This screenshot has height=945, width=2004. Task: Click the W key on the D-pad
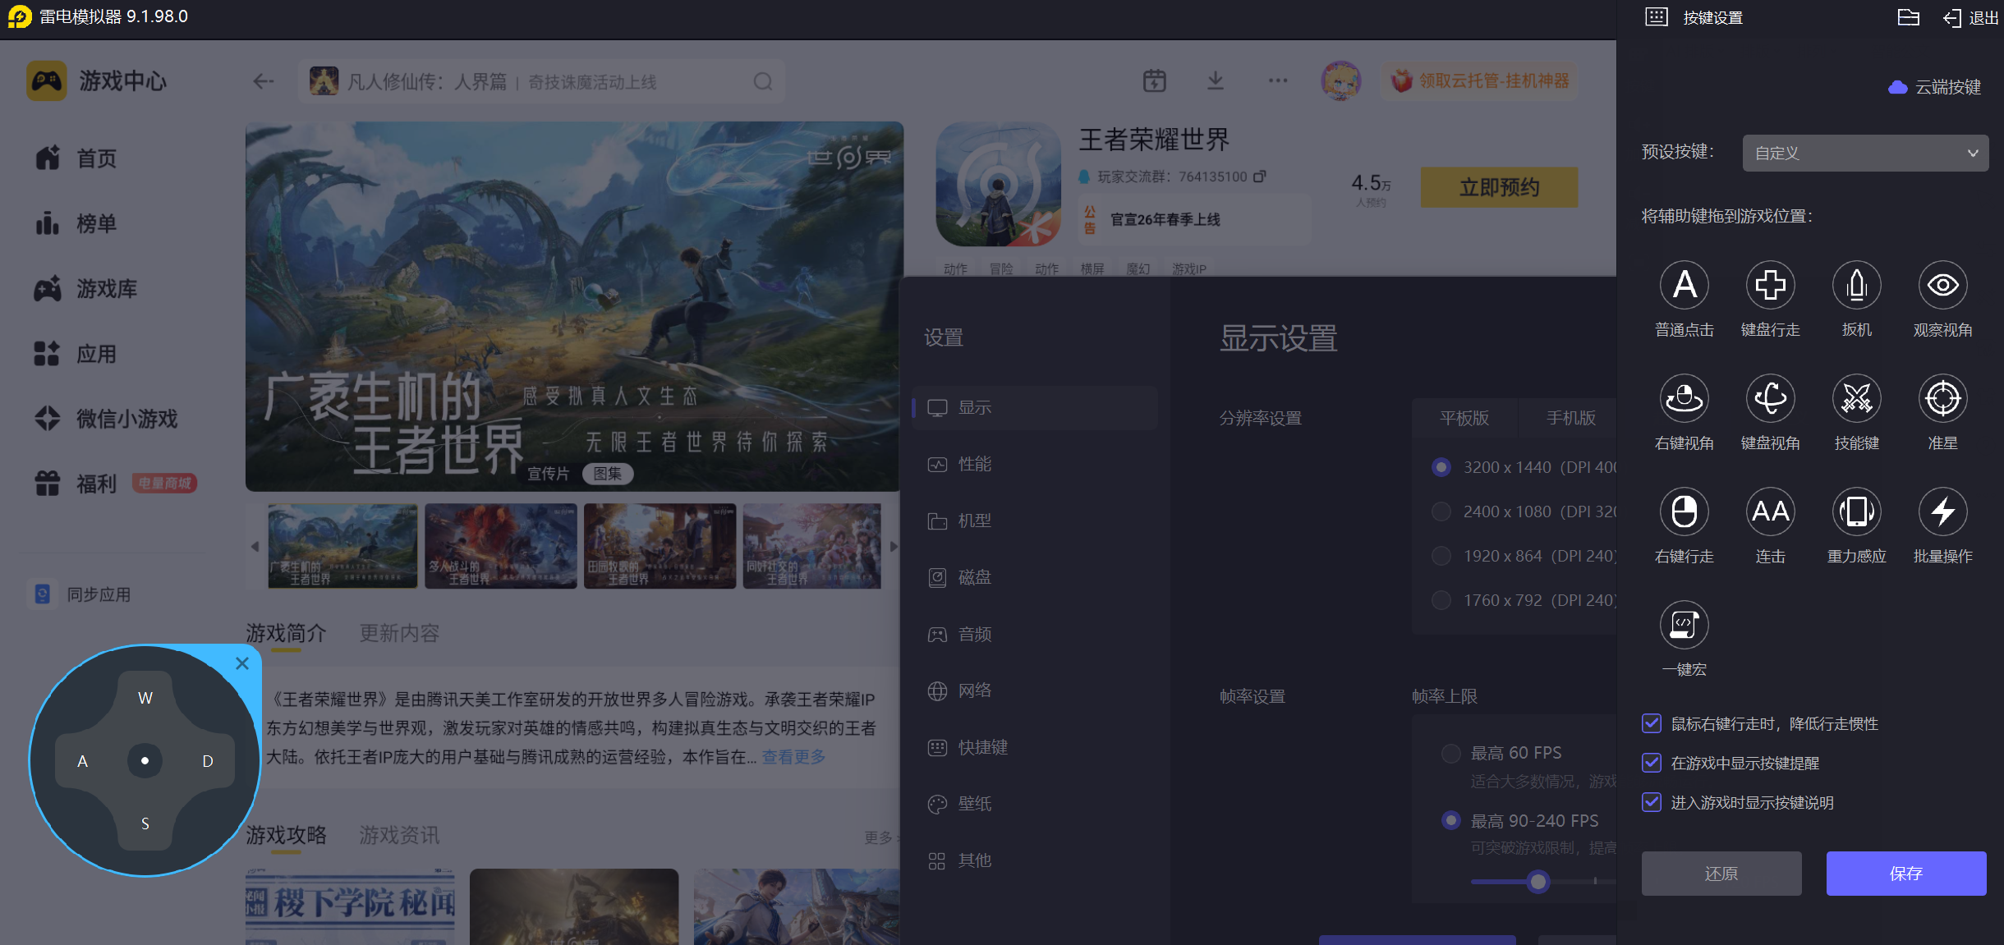click(145, 698)
